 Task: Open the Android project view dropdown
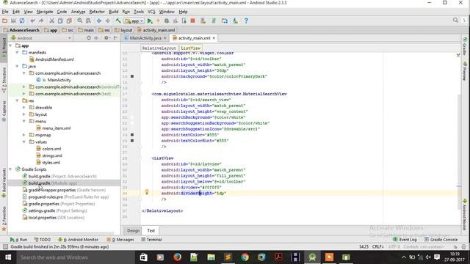click(x=41, y=38)
